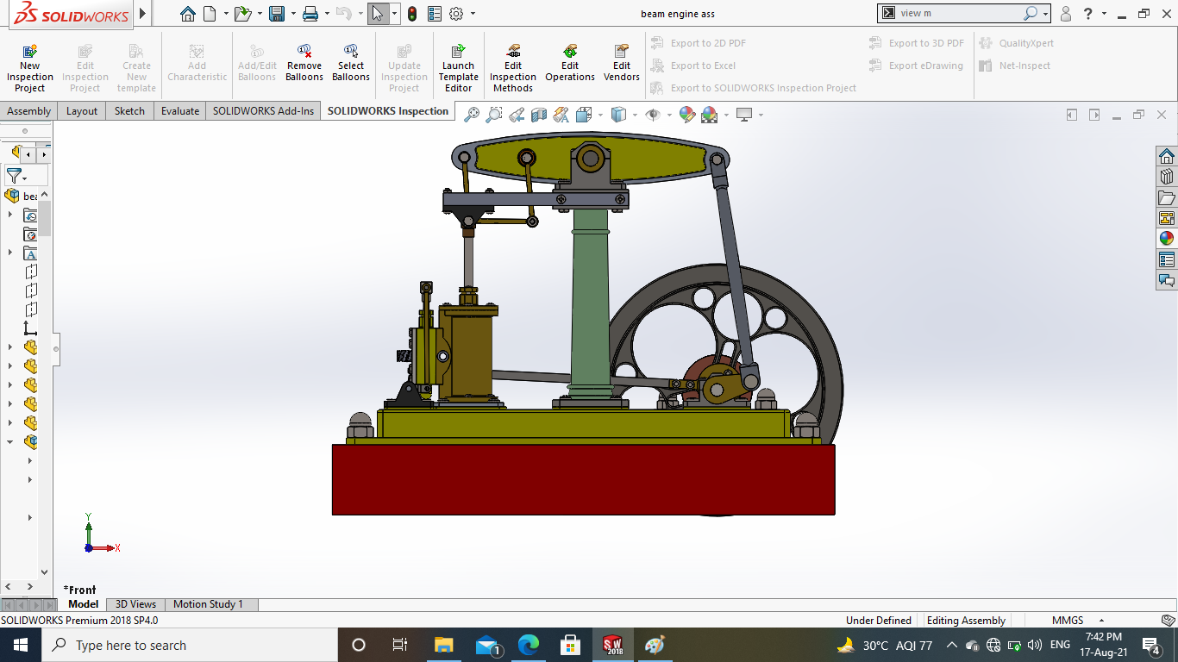1178x662 pixels.
Task: Open the Options gear icon
Action: 456,14
